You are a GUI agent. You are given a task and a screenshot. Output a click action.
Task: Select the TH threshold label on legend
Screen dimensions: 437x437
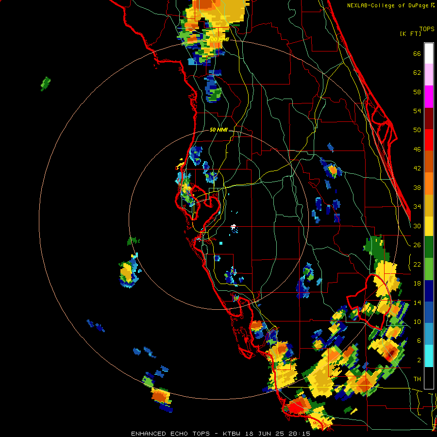coord(417,379)
